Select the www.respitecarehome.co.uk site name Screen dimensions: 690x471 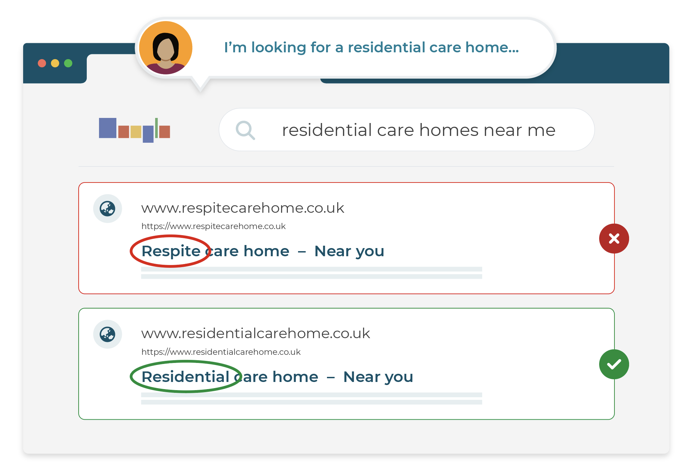(x=243, y=208)
